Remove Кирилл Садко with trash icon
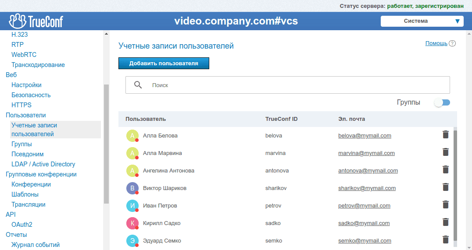Image resolution: width=472 pixels, height=250 pixels. (446, 222)
